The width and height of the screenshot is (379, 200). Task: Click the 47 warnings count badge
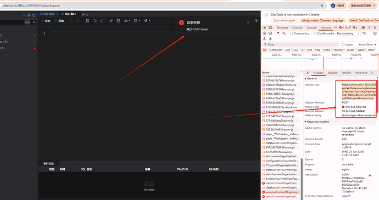[348, 28]
